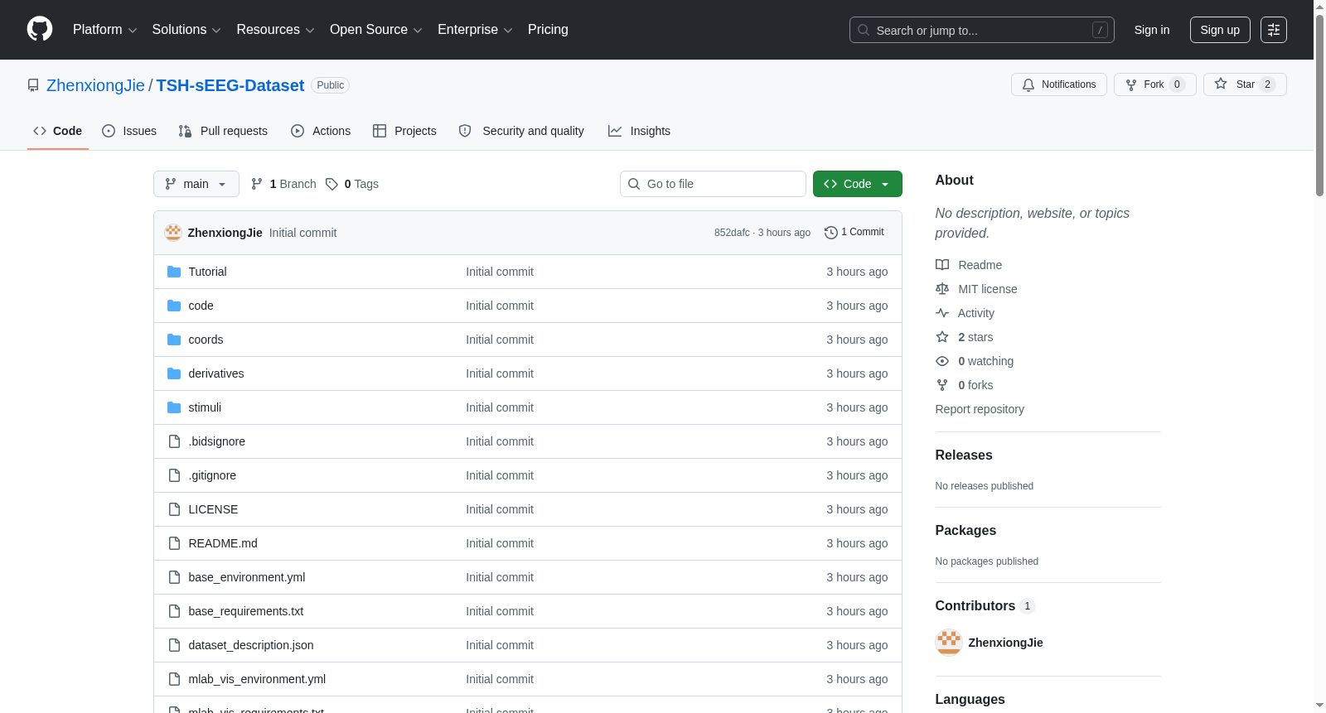This screenshot has height=713, width=1326.
Task: Open base_environment.yml file
Action: (x=247, y=577)
